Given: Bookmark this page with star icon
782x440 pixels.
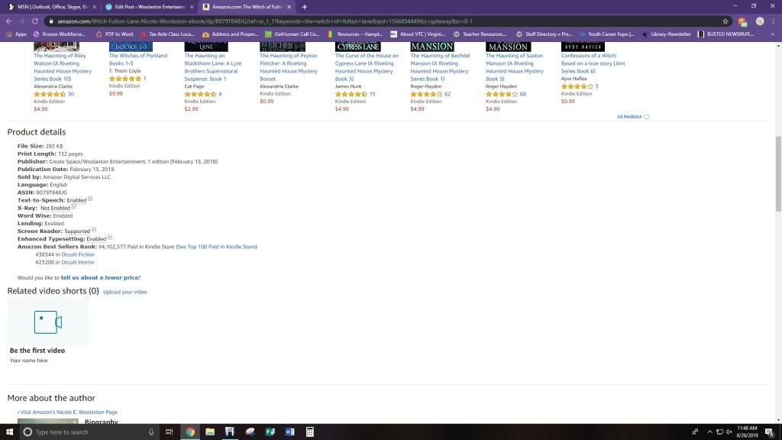Looking at the screenshot, I should click(725, 21).
